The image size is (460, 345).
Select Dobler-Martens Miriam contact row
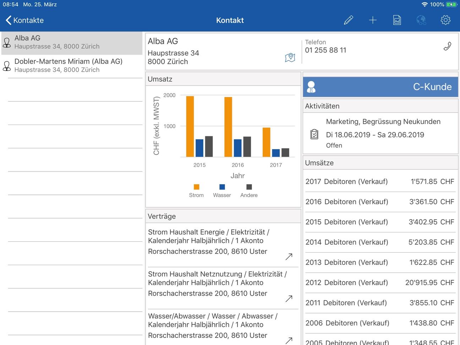[x=72, y=66]
